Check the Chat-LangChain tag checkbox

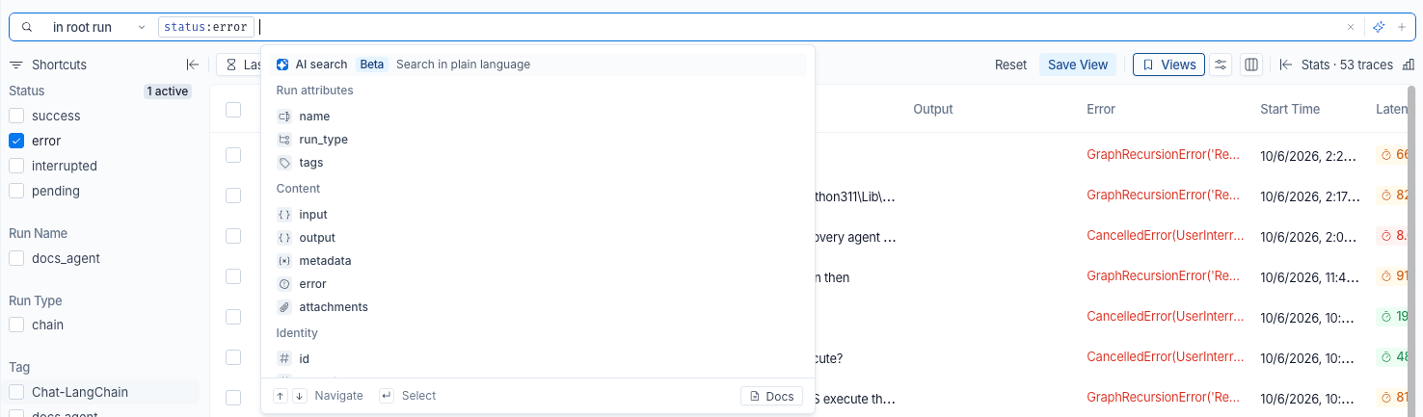tap(16, 392)
